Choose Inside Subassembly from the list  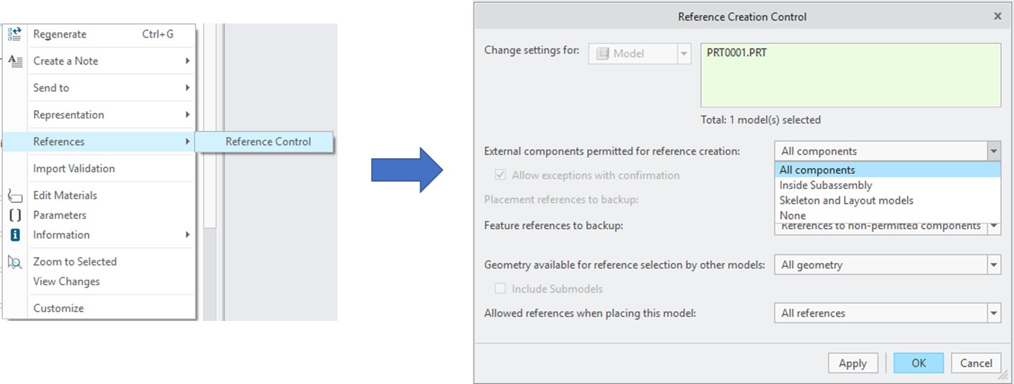[826, 185]
